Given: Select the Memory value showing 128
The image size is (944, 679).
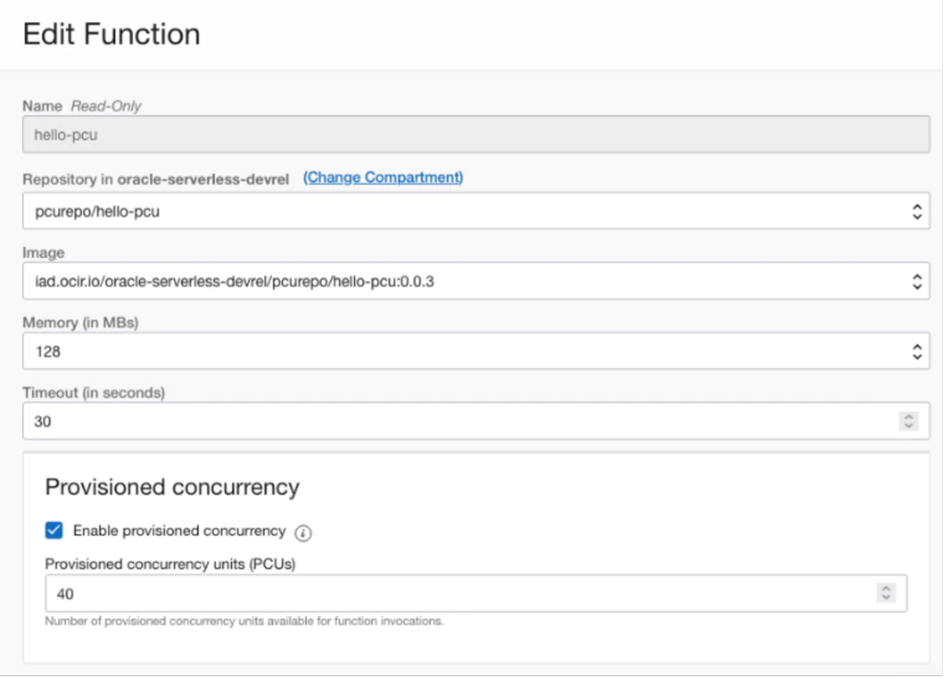Looking at the screenshot, I should [x=369, y=351].
